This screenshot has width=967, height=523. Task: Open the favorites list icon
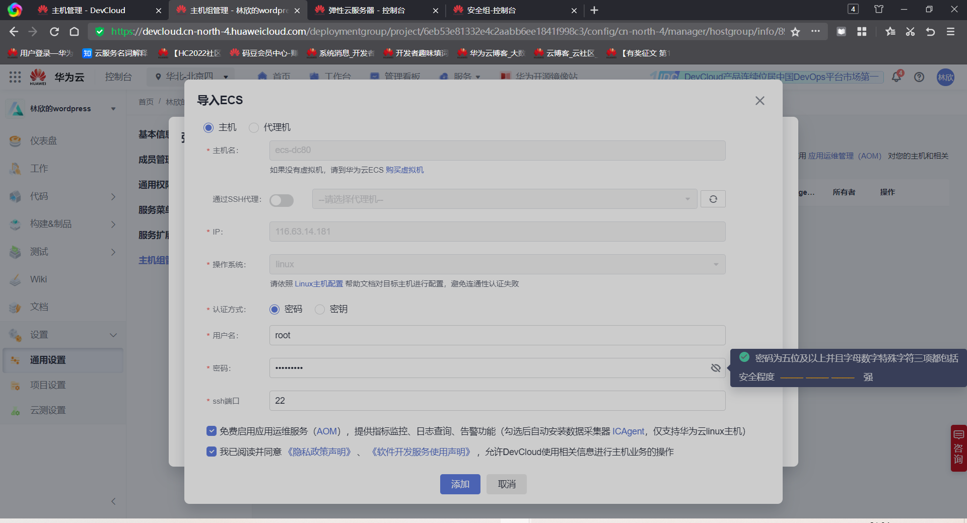click(890, 32)
